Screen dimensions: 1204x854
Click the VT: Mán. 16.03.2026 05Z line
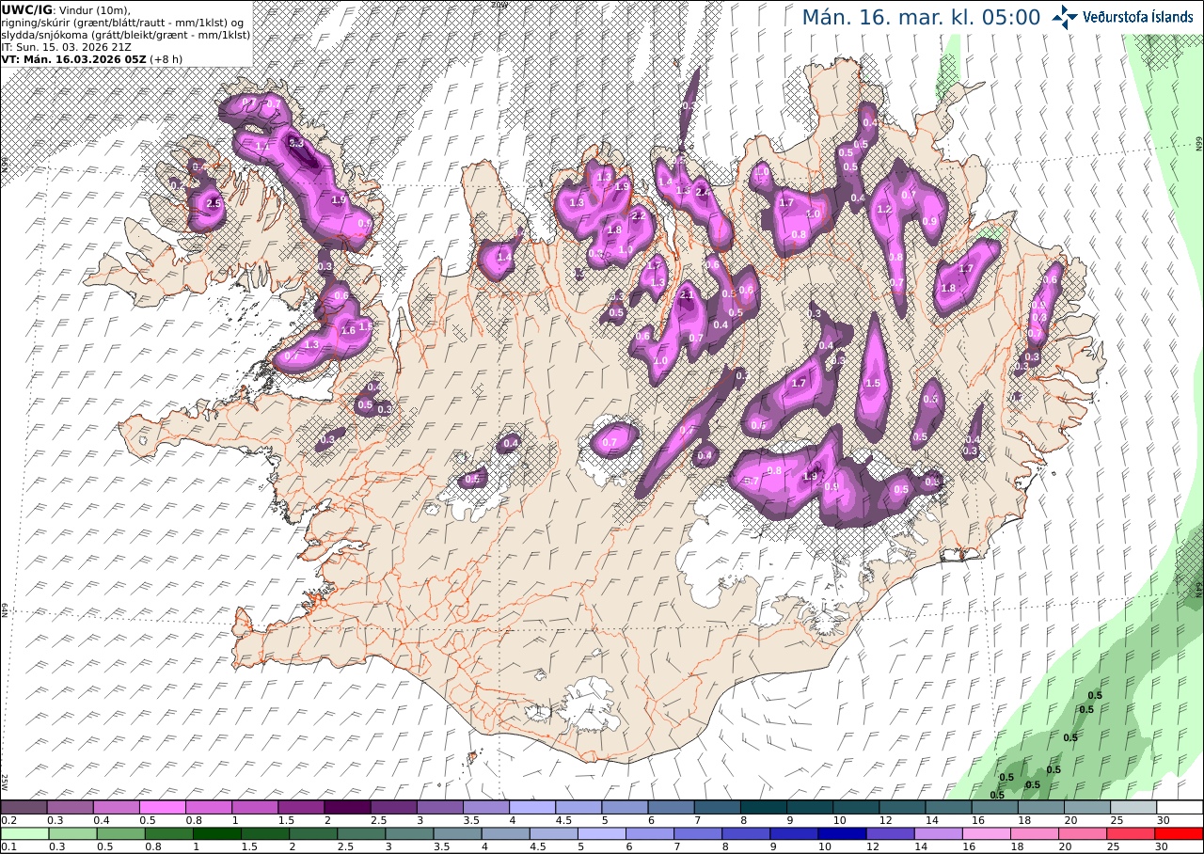tap(72, 59)
